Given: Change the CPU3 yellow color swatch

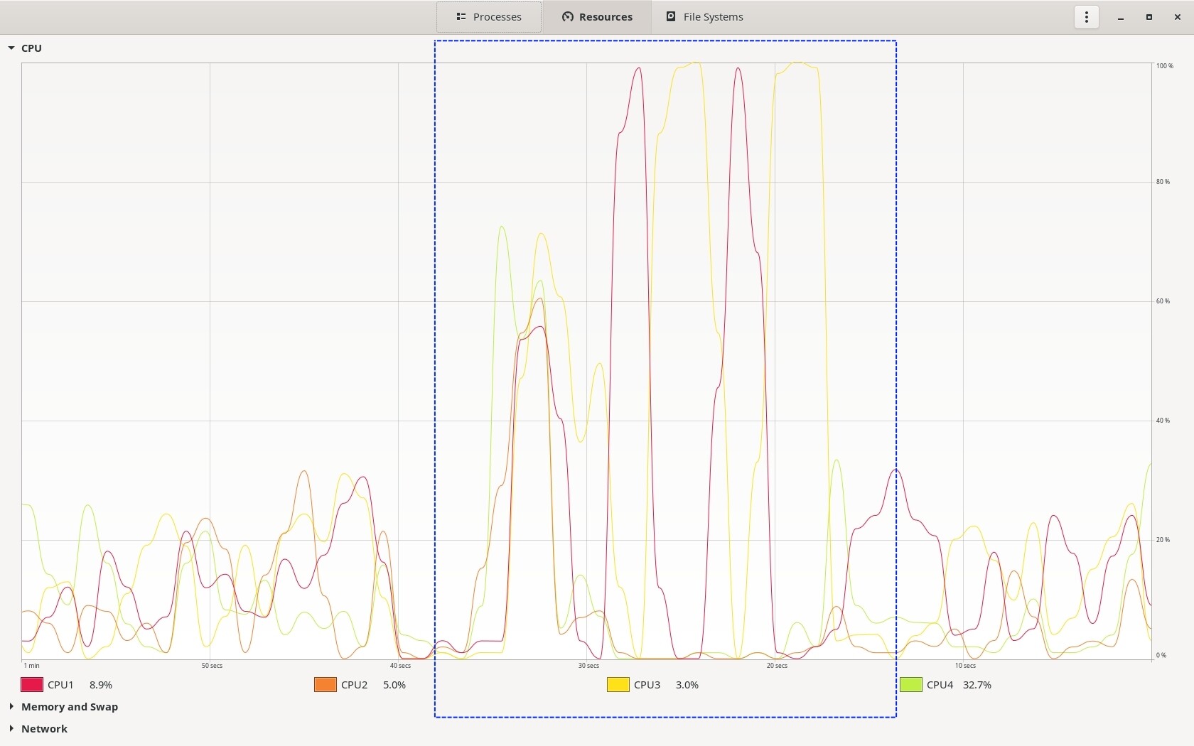Looking at the screenshot, I should pyautogui.click(x=618, y=685).
